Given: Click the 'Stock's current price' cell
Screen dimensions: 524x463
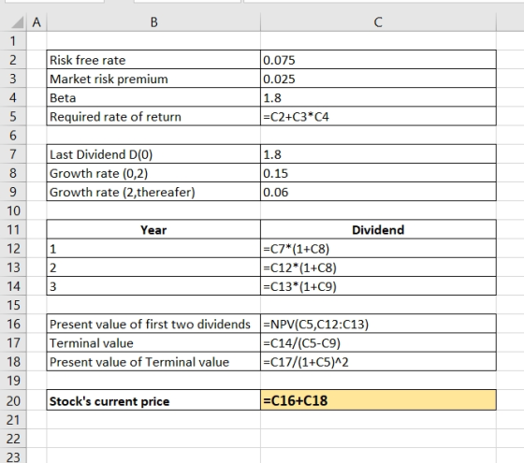Looking at the screenshot, I should [153, 400].
